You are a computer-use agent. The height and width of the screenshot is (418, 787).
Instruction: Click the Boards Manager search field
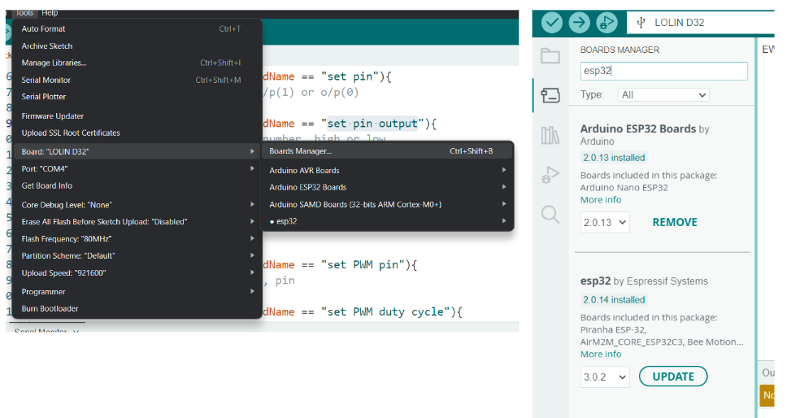click(664, 71)
